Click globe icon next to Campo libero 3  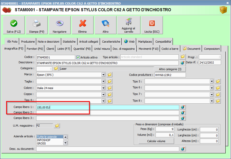[x=183, y=118]
